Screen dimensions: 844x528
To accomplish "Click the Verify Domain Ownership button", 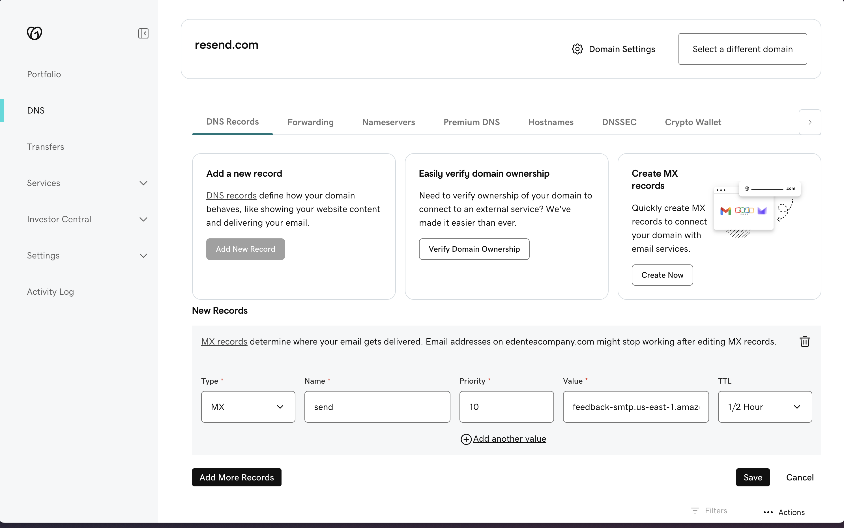I will tap(474, 249).
